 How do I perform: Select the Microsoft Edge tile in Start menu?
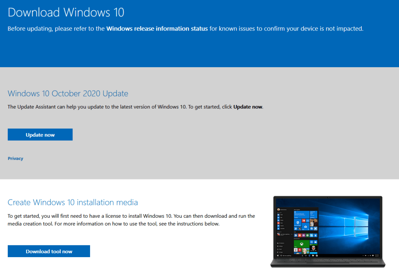pos(297,222)
